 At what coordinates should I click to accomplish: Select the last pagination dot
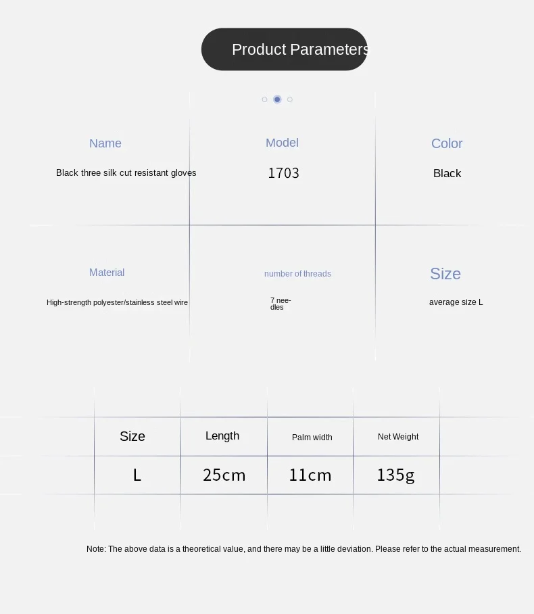click(290, 99)
